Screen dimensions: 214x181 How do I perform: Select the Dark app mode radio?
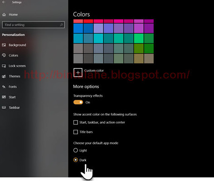point(76,160)
